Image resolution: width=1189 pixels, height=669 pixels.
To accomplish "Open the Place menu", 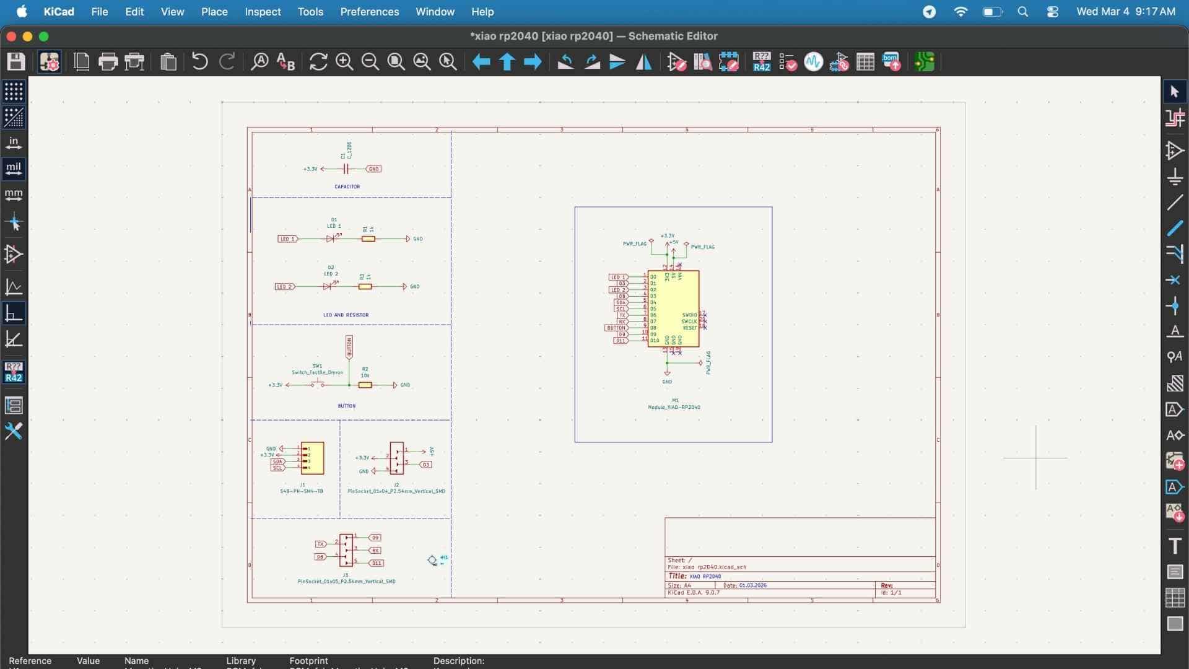I will coord(214,12).
